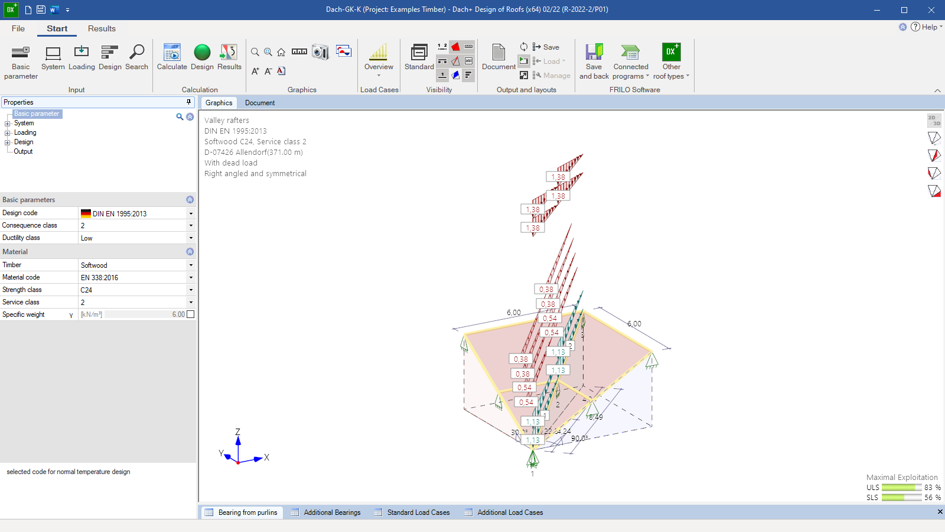
Task: Open Service class dropdown
Action: (x=191, y=303)
